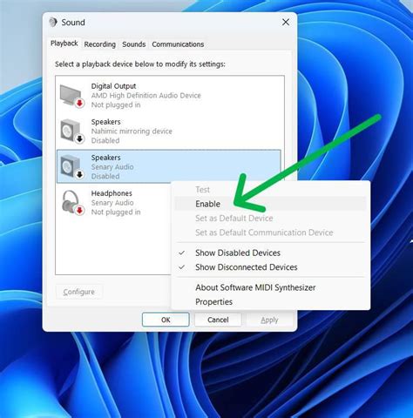Screen dimensions: 413x418
Task: Switch to the Recording tab
Action: click(100, 44)
